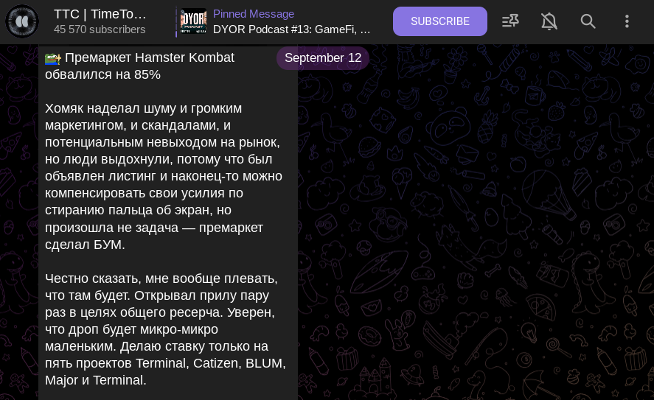
Task: Click the 45 570 subscribers count
Action: click(100, 29)
